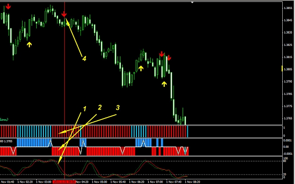
Task: Click the final candle near 1.3765
Action: (185, 121)
